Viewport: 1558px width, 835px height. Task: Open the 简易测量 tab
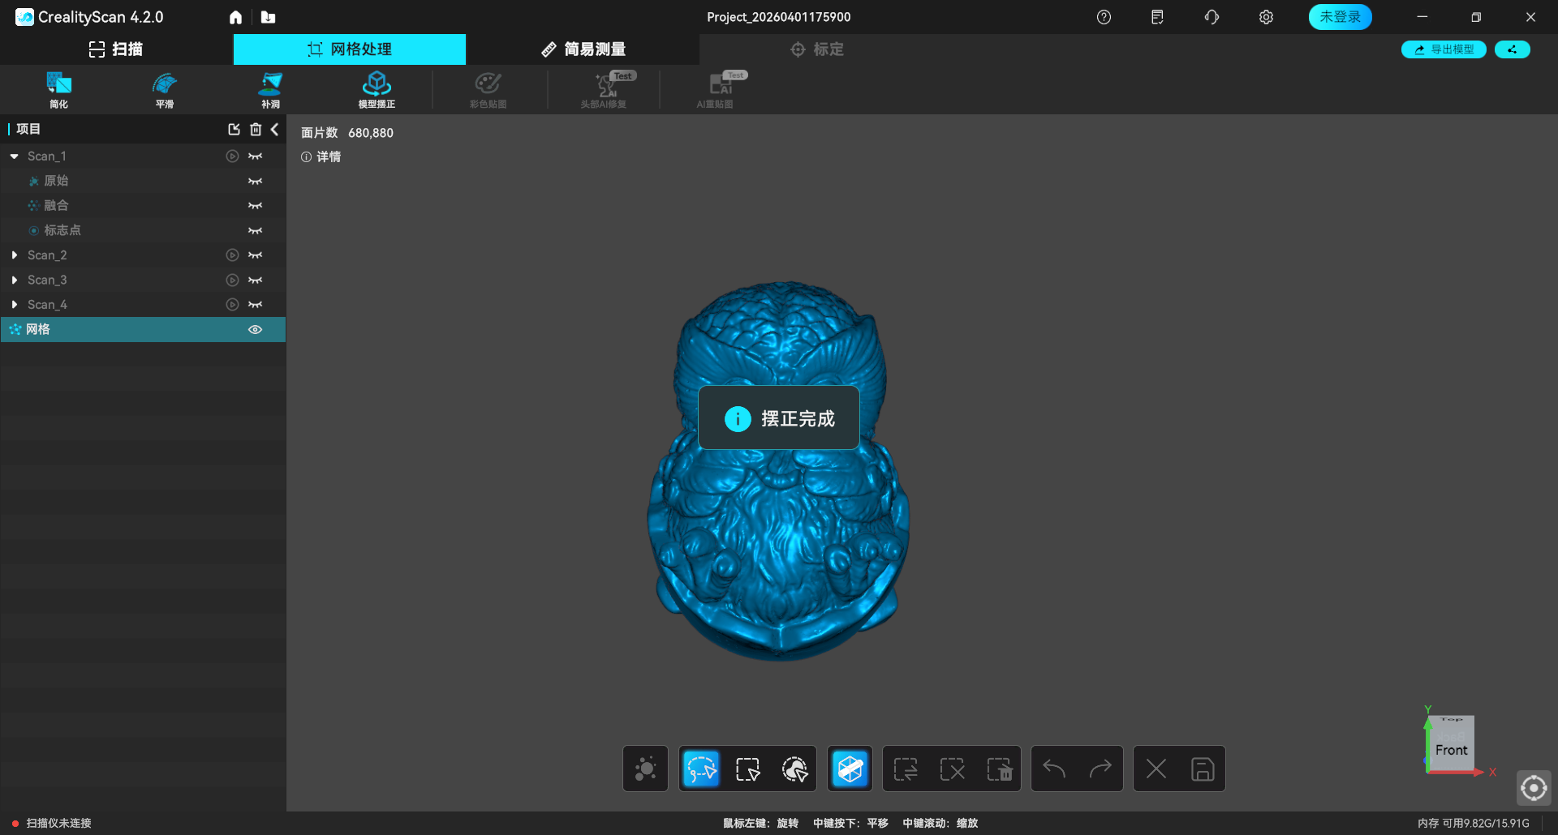coord(583,49)
